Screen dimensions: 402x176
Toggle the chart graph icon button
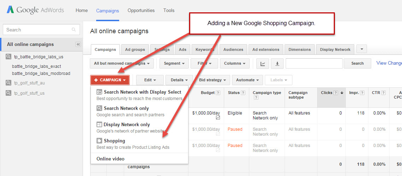pos(263,64)
